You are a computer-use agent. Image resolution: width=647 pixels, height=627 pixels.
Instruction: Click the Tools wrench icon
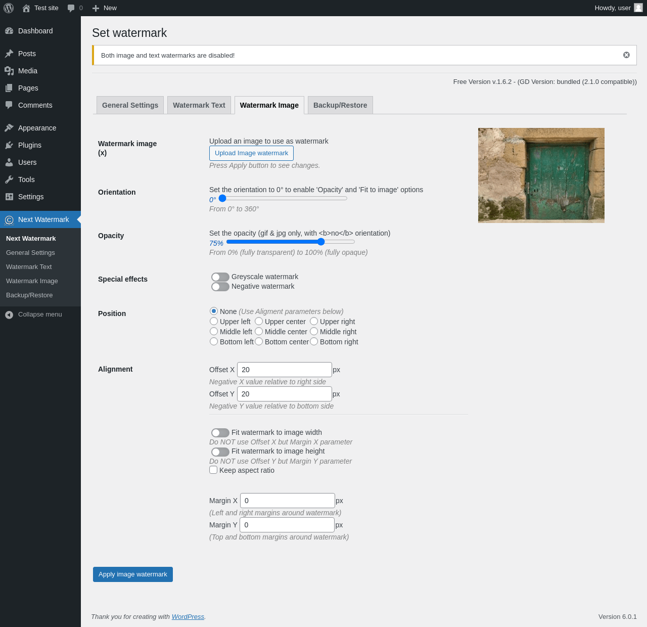coord(9,180)
